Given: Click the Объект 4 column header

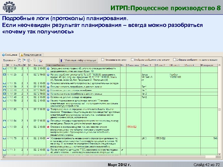Looking at the screenshot, I should pyautogui.click(x=192, y=65).
